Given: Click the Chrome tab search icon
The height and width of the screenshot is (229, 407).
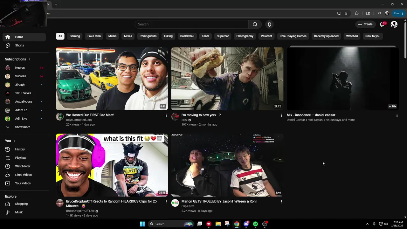Looking at the screenshot, I should point(368,13).
